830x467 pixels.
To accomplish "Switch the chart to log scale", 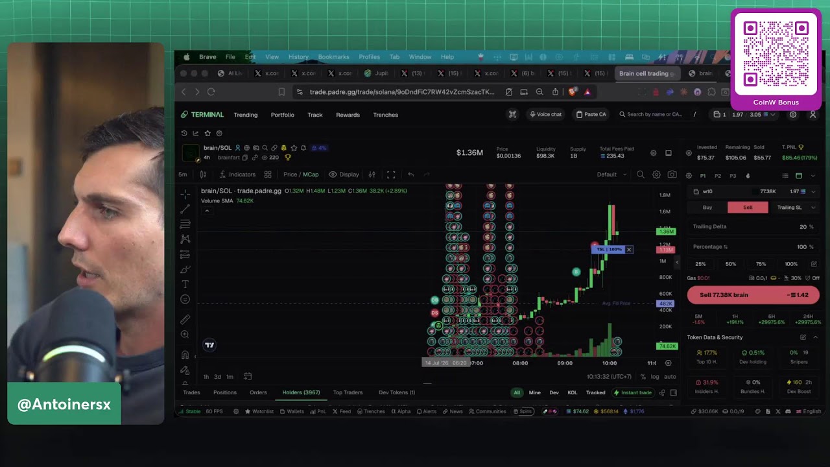I will click(x=655, y=377).
